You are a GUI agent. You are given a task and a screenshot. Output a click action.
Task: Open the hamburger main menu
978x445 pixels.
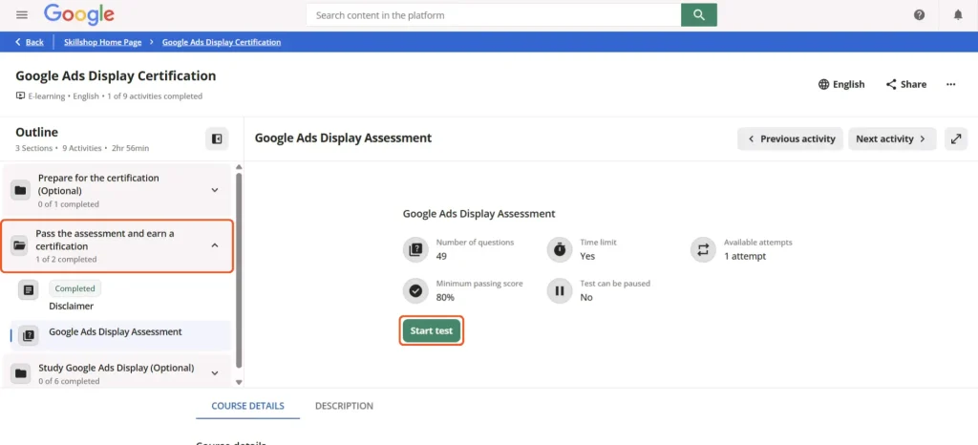click(22, 14)
